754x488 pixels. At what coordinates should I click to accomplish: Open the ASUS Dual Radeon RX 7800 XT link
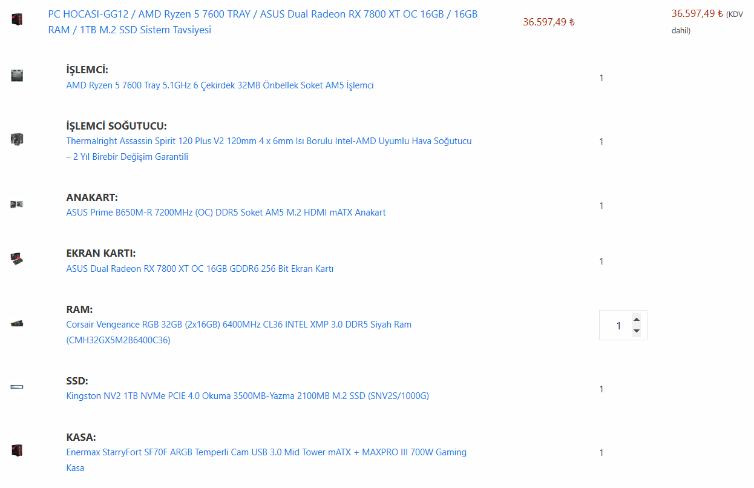[200, 269]
